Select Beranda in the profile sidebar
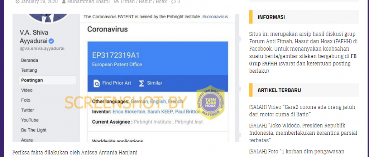 click(29, 60)
